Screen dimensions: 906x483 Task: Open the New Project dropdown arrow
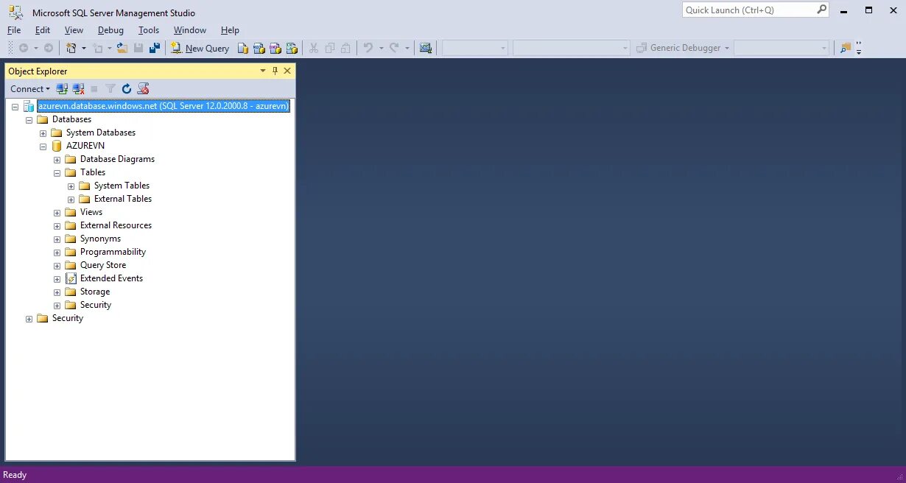pos(83,48)
